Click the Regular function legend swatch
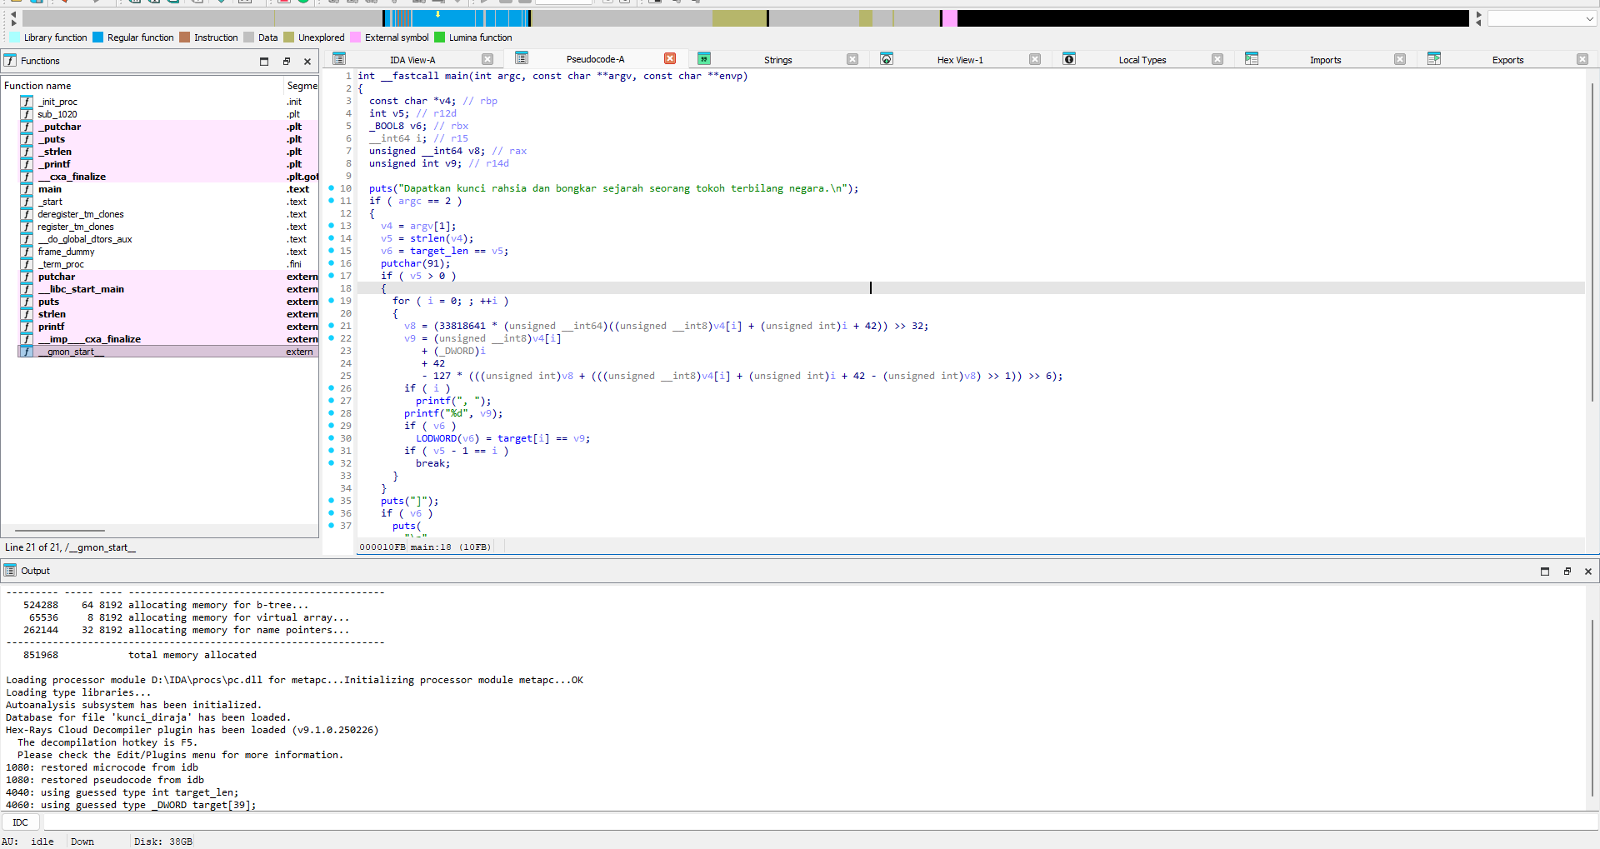Image resolution: width=1600 pixels, height=849 pixels. pos(98,37)
